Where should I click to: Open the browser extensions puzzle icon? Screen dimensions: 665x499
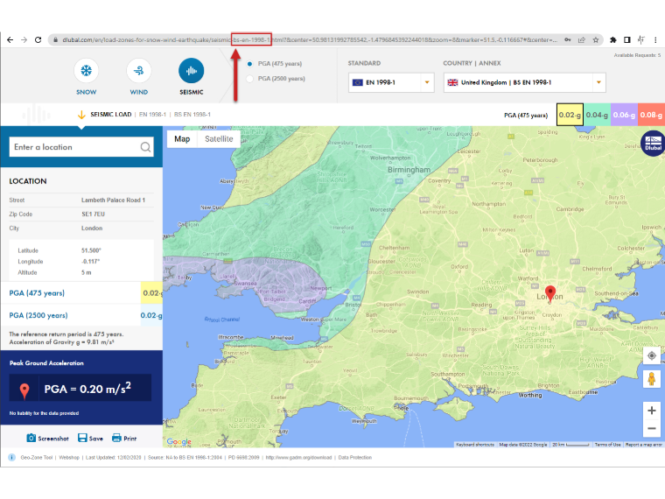point(612,40)
